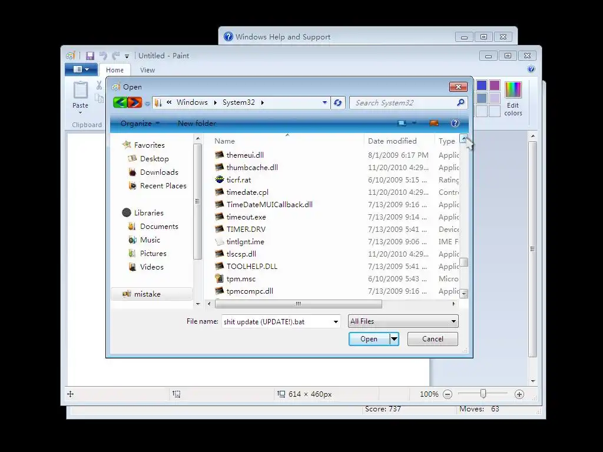Click the Redo icon in Paint title bar
This screenshot has width=603, height=452.
(x=116, y=56)
